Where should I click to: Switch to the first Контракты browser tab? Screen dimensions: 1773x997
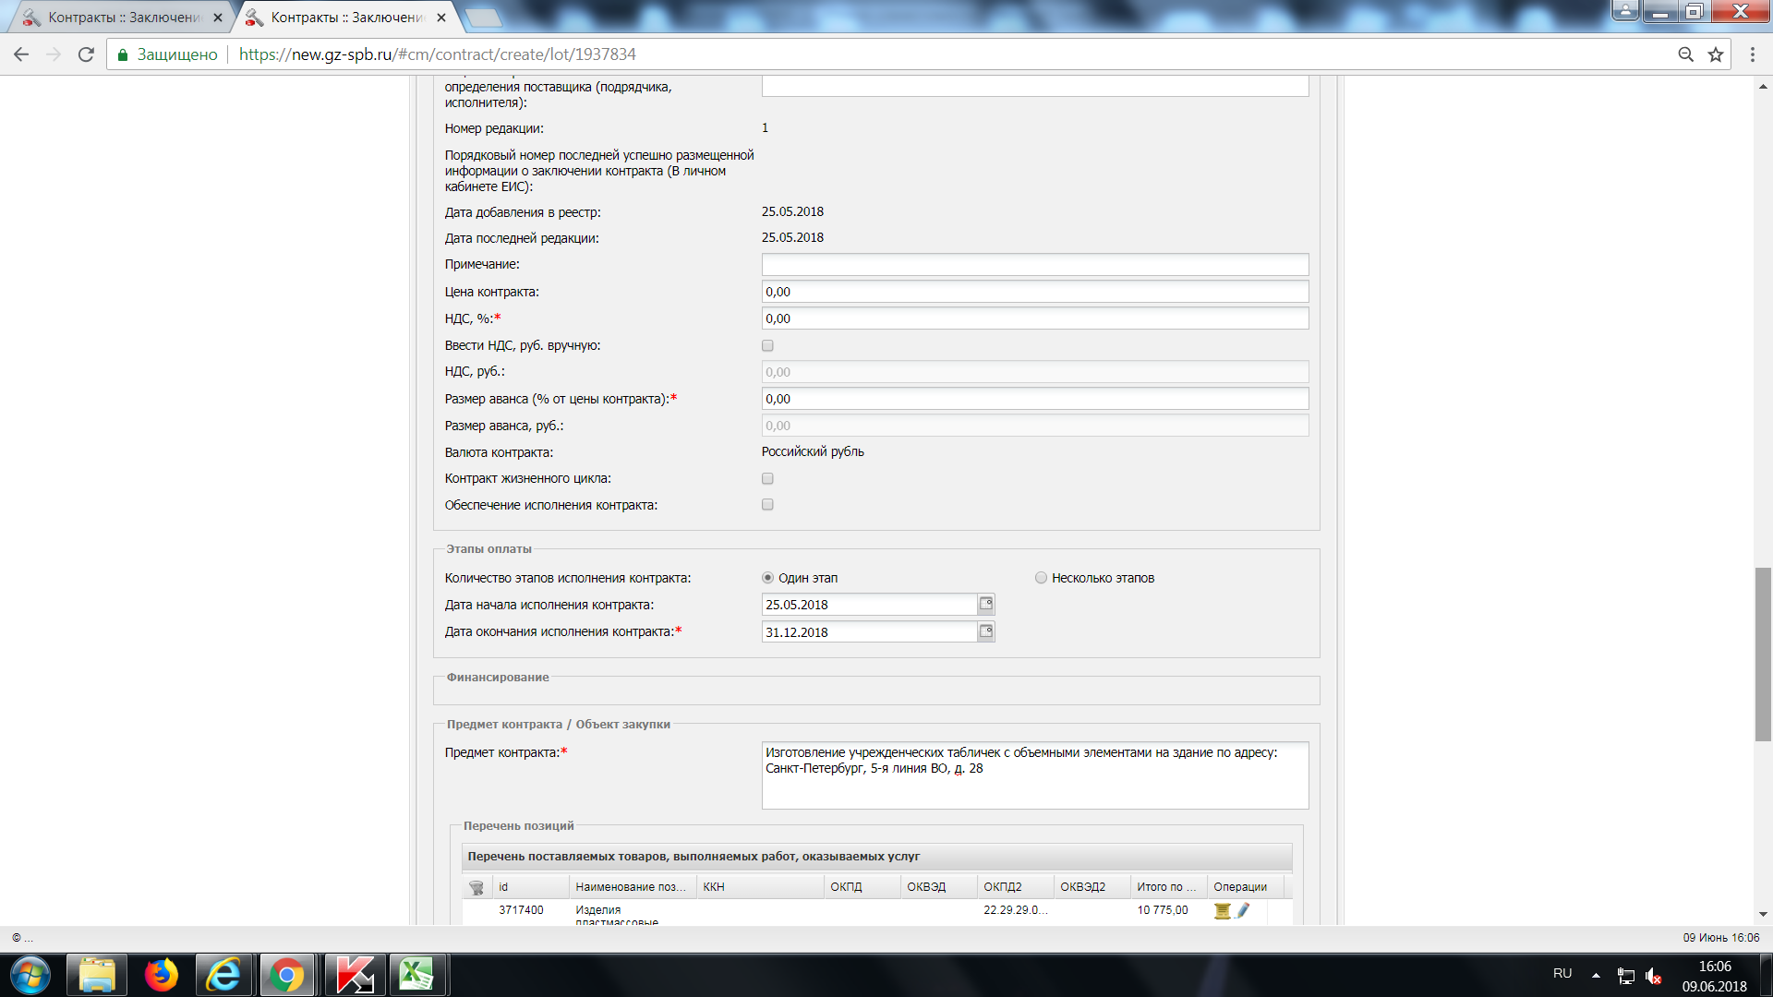tap(123, 18)
